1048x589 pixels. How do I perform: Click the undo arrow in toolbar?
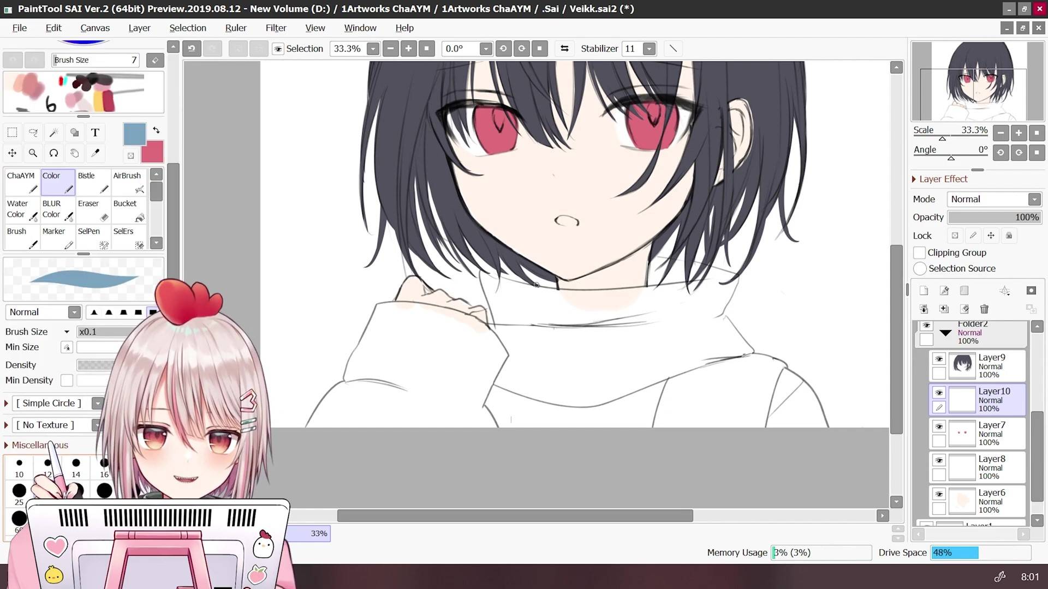click(192, 49)
